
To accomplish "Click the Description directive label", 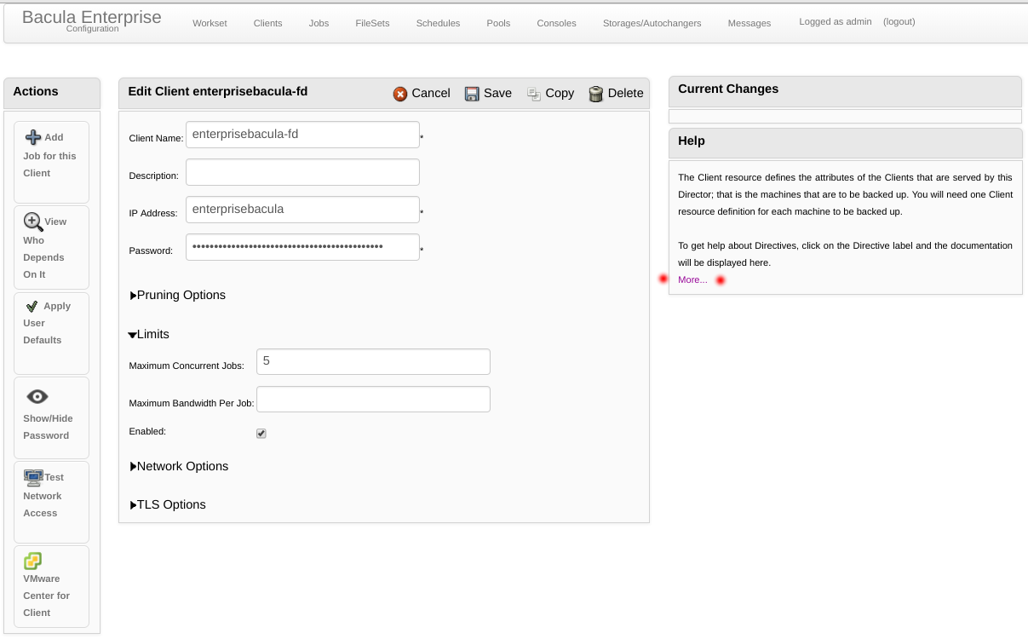I will click(154, 176).
